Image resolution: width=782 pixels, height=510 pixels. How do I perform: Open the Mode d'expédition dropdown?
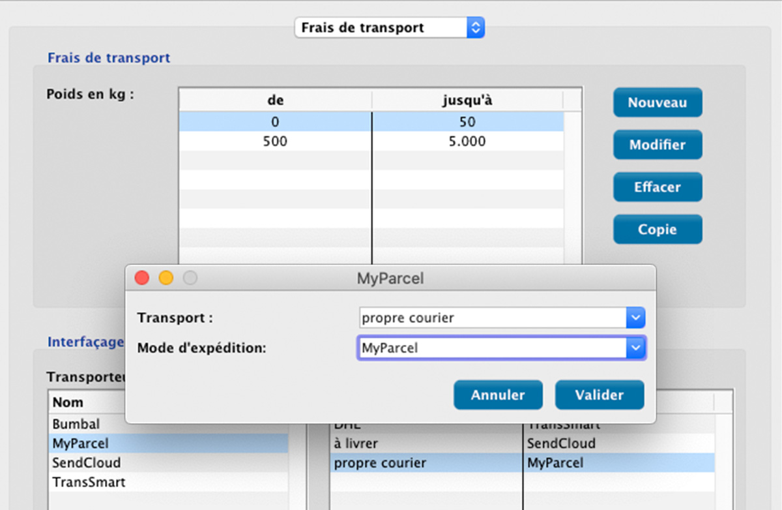pyautogui.click(x=635, y=348)
